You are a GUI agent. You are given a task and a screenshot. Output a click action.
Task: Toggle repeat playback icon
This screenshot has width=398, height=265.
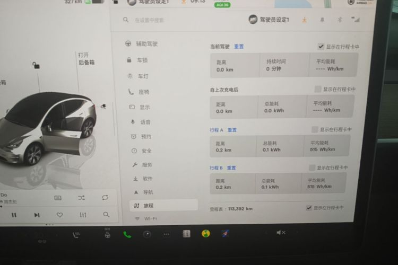tap(105, 198)
